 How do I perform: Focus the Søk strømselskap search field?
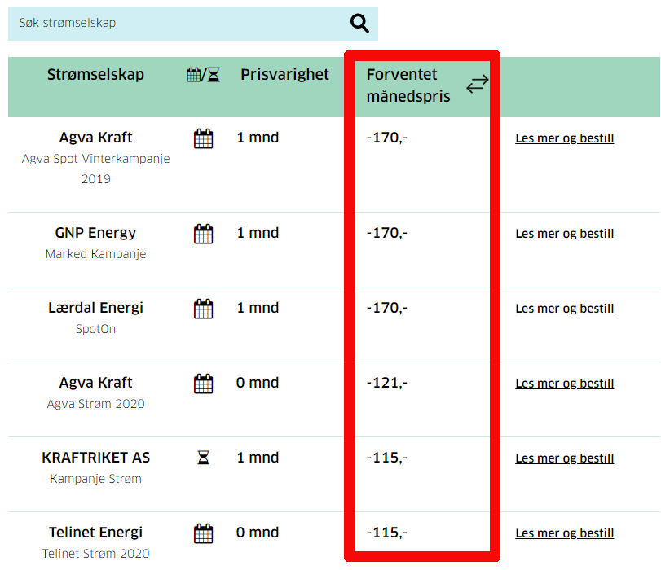[193, 23]
